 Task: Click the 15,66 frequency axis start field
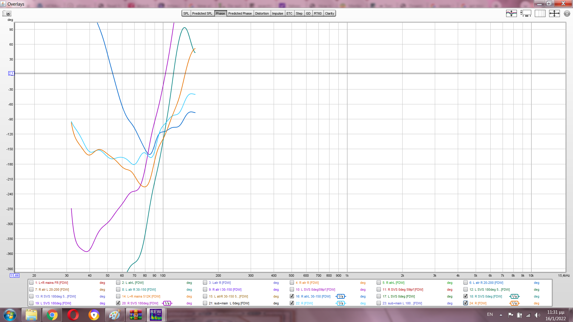click(15, 275)
